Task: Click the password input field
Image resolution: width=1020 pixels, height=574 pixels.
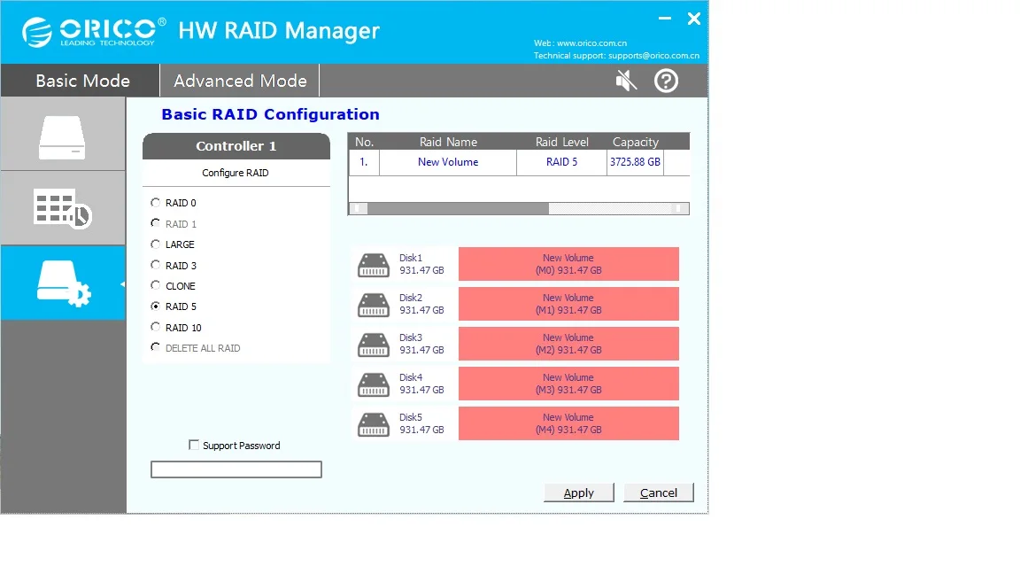Action: click(x=236, y=469)
